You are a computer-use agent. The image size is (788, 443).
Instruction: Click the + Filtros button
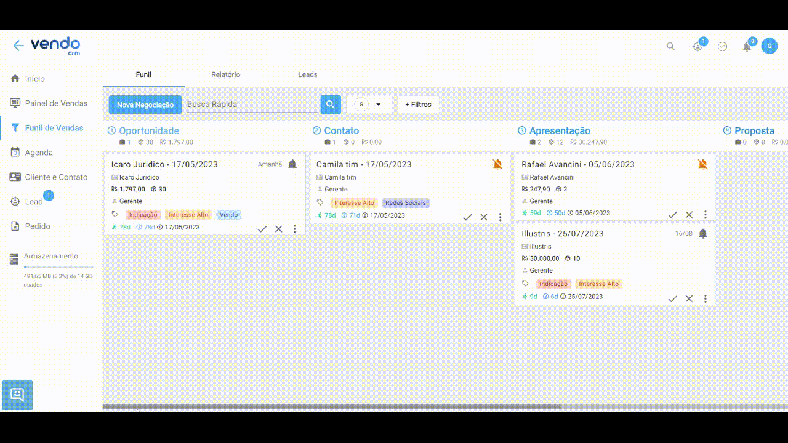coord(418,105)
